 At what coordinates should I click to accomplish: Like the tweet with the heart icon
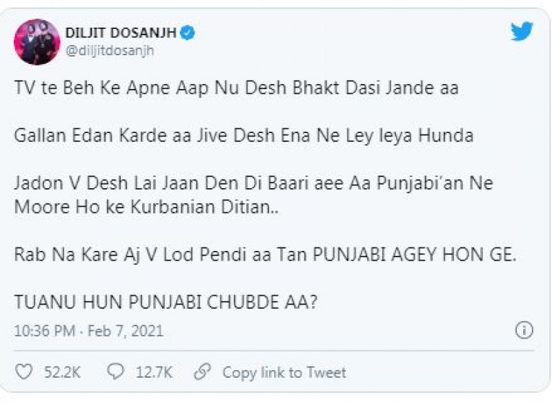(x=24, y=372)
